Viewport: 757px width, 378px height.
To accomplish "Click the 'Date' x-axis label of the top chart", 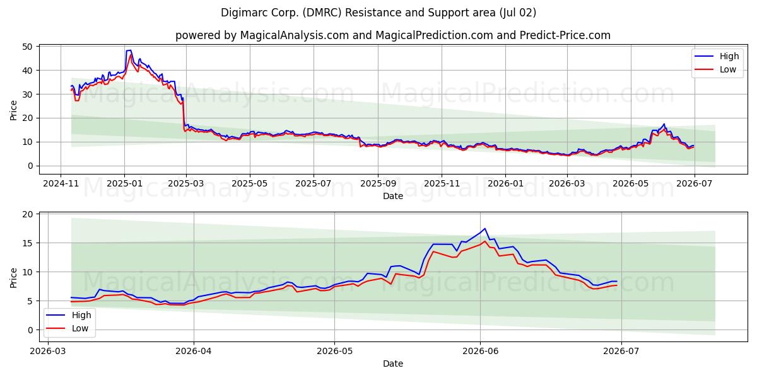I will click(x=393, y=196).
